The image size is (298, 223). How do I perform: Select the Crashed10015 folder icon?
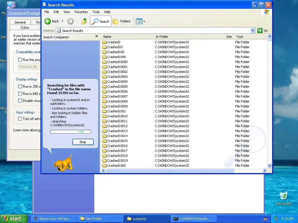(104, 141)
